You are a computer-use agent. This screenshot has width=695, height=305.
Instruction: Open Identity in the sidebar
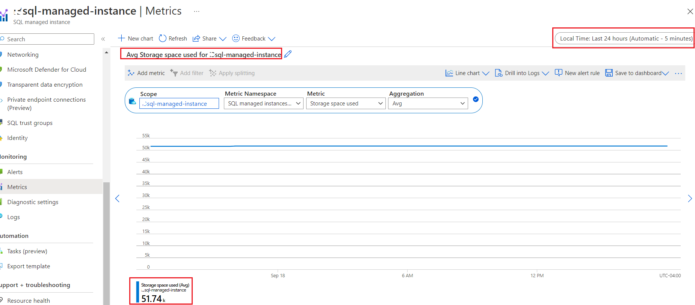coord(17,138)
